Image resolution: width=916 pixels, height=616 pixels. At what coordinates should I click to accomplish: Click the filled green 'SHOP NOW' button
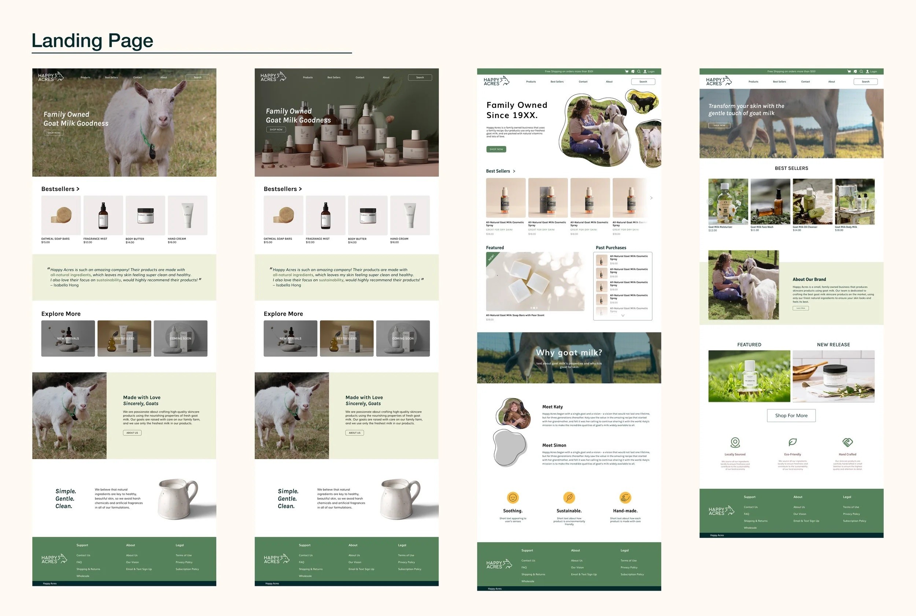click(x=496, y=149)
